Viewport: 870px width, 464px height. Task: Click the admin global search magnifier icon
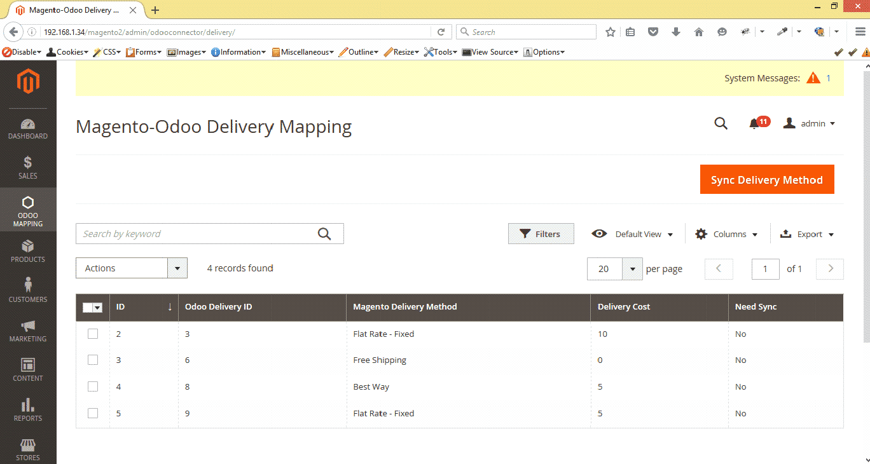pyautogui.click(x=721, y=123)
